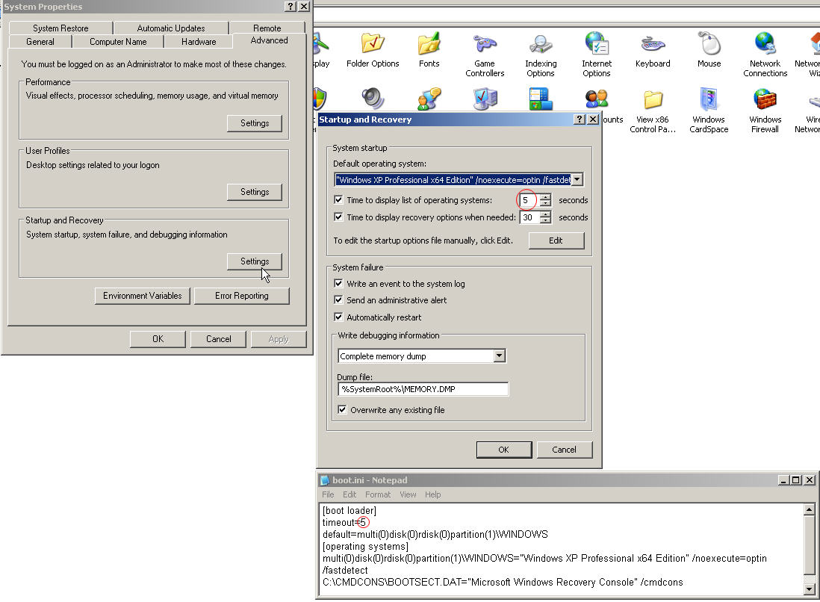The height and width of the screenshot is (602, 820).
Task: Open View x86 Control Panel icon
Action: (653, 111)
